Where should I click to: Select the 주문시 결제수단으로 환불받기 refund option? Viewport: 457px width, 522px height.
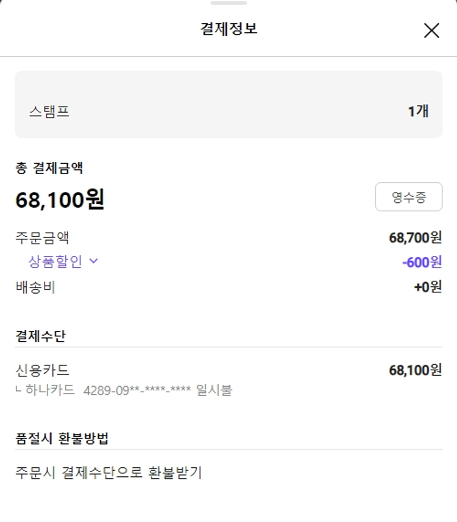point(108,472)
